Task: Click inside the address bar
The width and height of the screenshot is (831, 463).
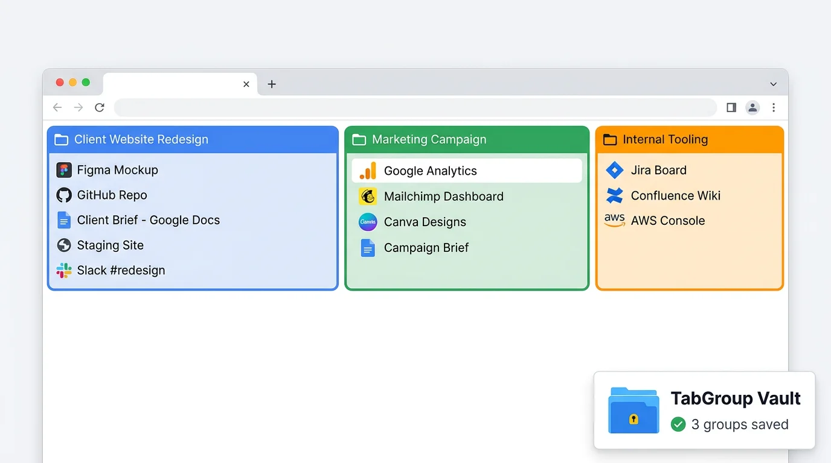Action: tap(415, 107)
